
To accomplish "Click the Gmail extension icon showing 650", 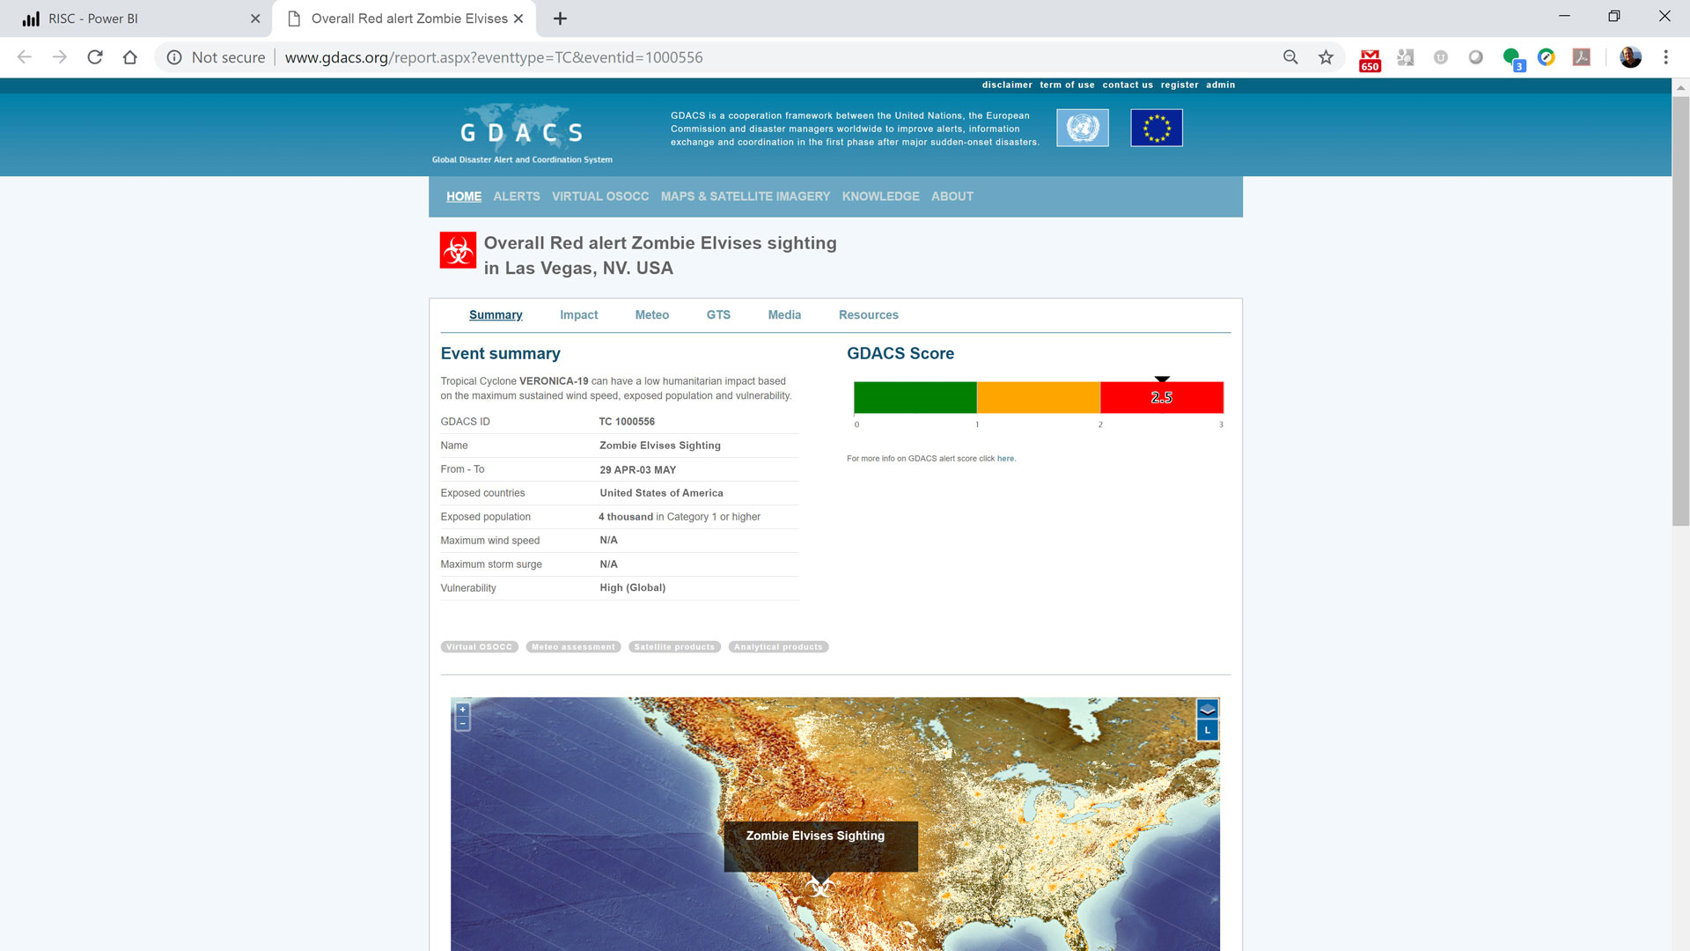I will [1370, 59].
